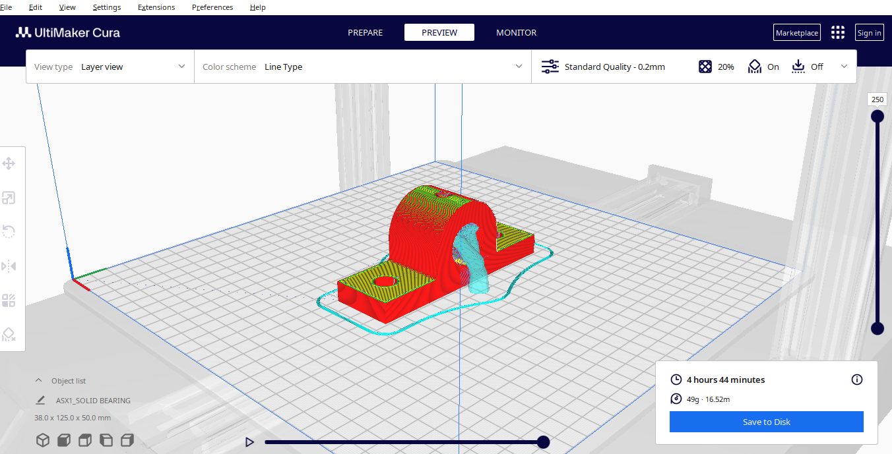Click the clock print time icon

point(676,380)
